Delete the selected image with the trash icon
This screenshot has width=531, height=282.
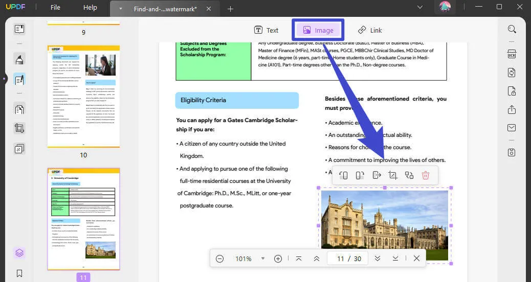coord(425,175)
